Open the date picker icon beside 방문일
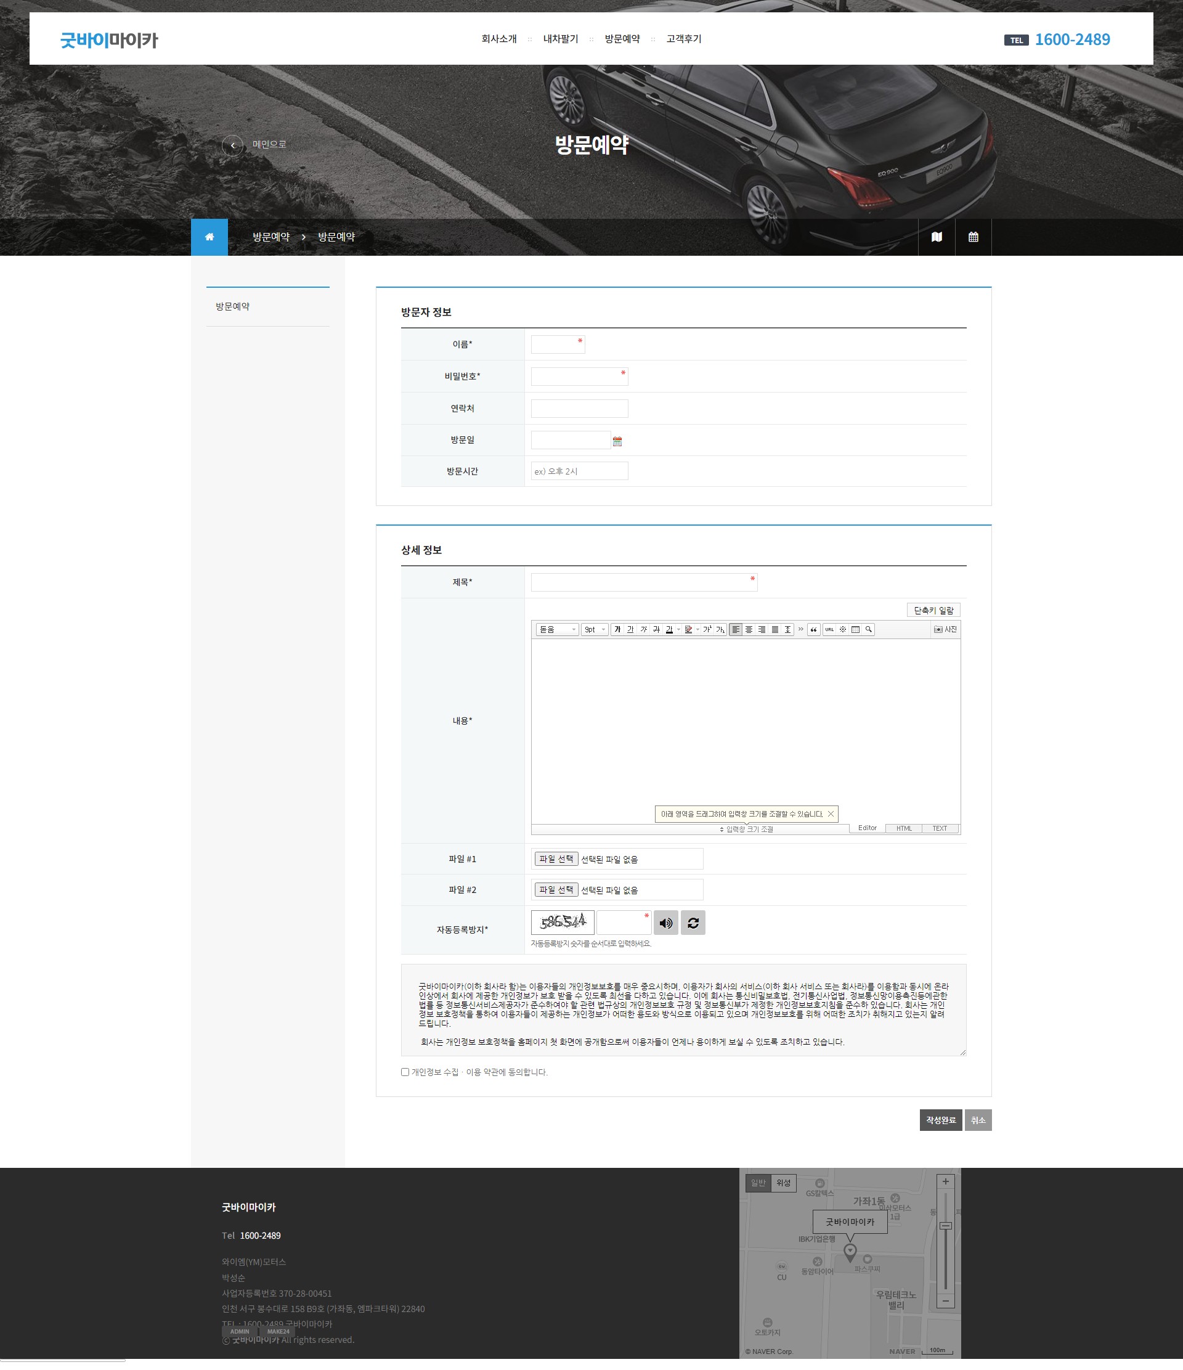The height and width of the screenshot is (1370, 1183). coord(617,441)
